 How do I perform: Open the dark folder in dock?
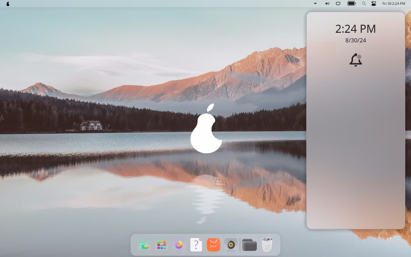point(249,245)
